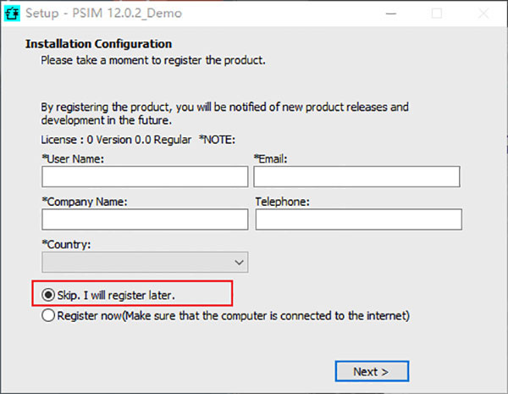
Task: Click into the Company Name field
Action: coord(145,219)
